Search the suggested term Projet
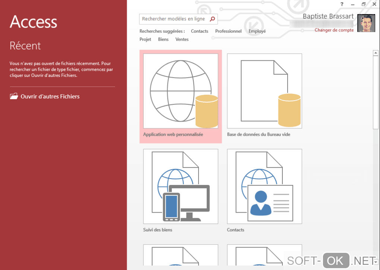This screenshot has width=380, height=270. pos(145,39)
